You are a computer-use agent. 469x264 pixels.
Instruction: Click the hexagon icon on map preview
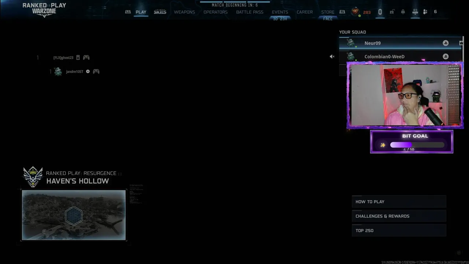[x=74, y=216]
